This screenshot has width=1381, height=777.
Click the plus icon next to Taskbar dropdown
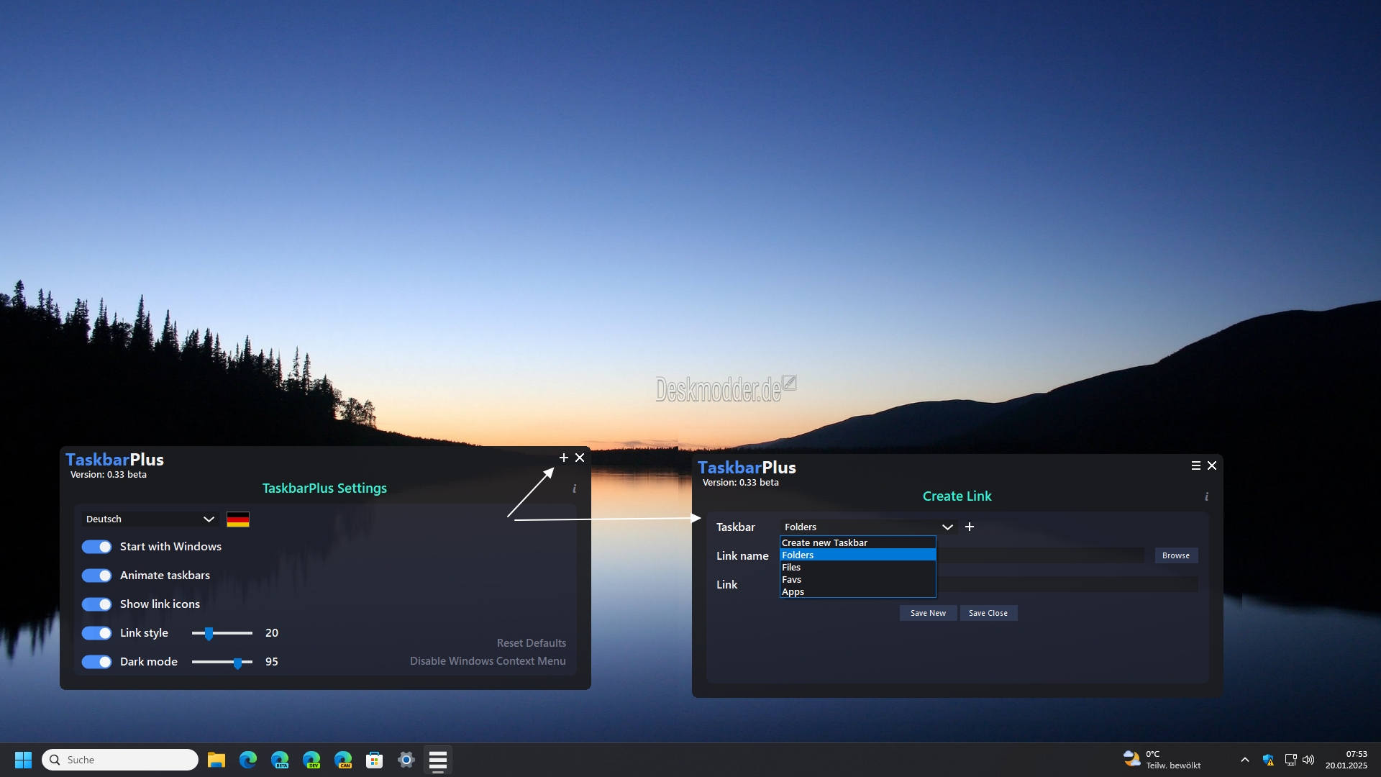970,527
